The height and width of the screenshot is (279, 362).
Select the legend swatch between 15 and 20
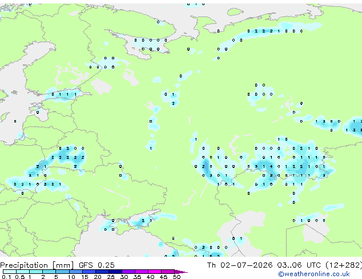89,272
